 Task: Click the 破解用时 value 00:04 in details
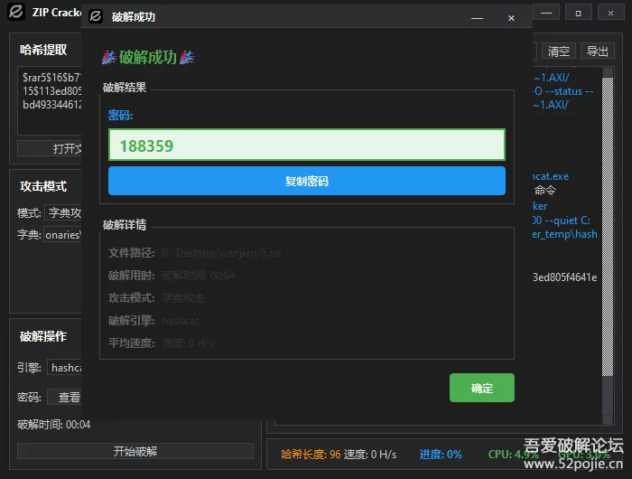point(199,276)
